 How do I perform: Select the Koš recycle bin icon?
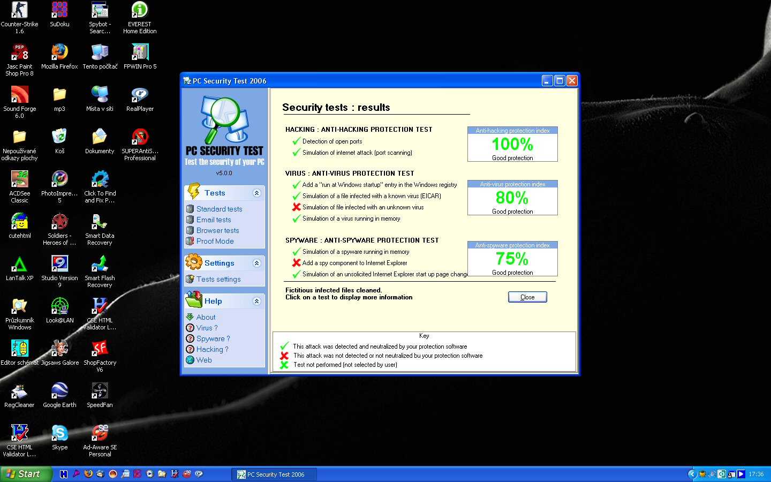pos(59,141)
